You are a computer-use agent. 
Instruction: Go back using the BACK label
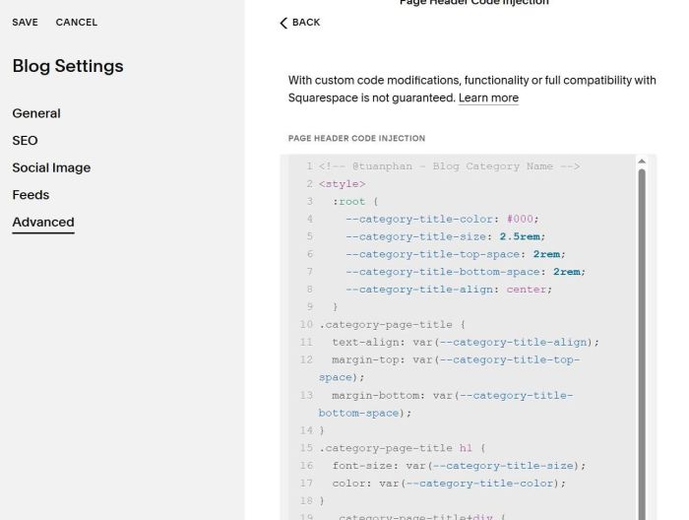coord(306,23)
